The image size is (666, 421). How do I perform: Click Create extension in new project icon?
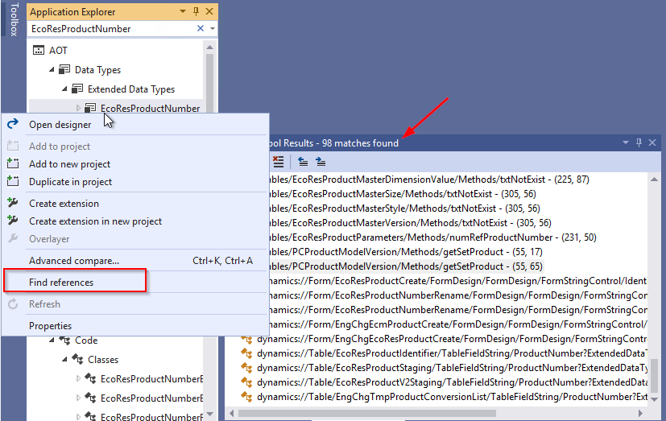13,221
